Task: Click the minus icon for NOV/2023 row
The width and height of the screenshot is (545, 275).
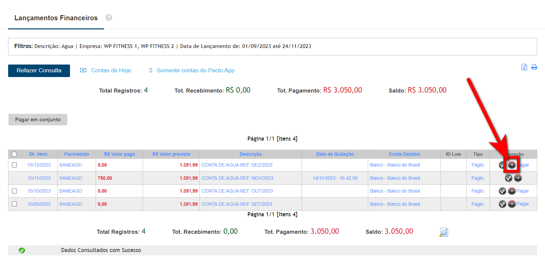Action: point(518,178)
